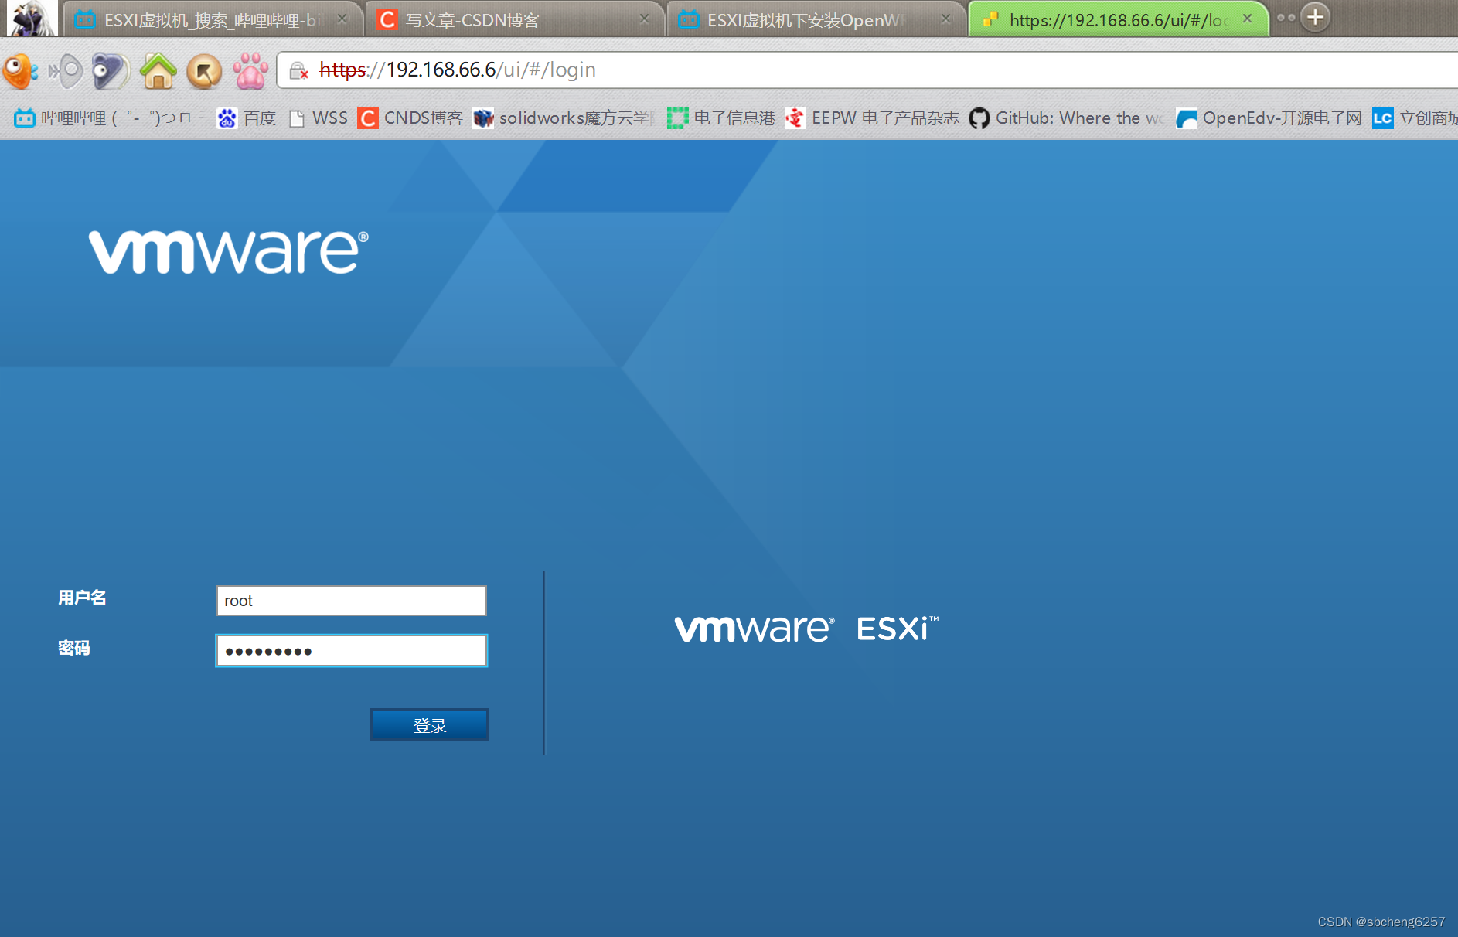Open the tab list dots icon
Viewport: 1458px width, 937px height.
point(1286,18)
